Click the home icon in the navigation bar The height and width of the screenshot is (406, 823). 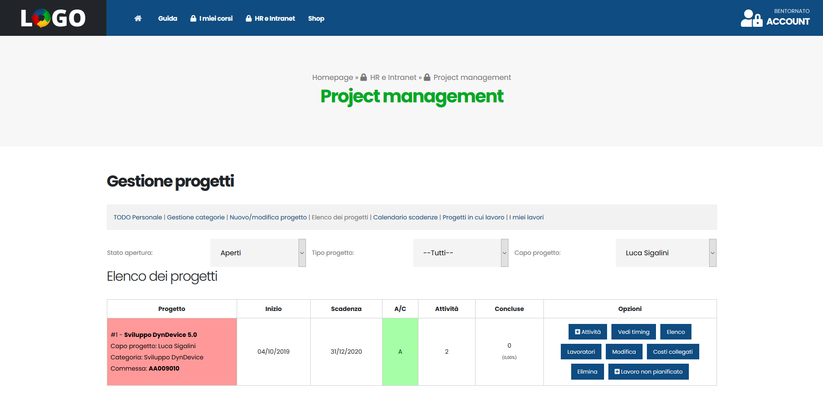(138, 18)
